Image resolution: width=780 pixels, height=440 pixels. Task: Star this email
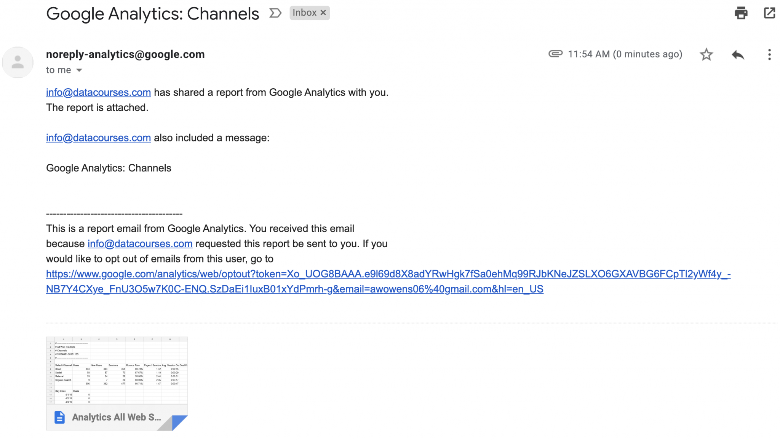(706, 54)
